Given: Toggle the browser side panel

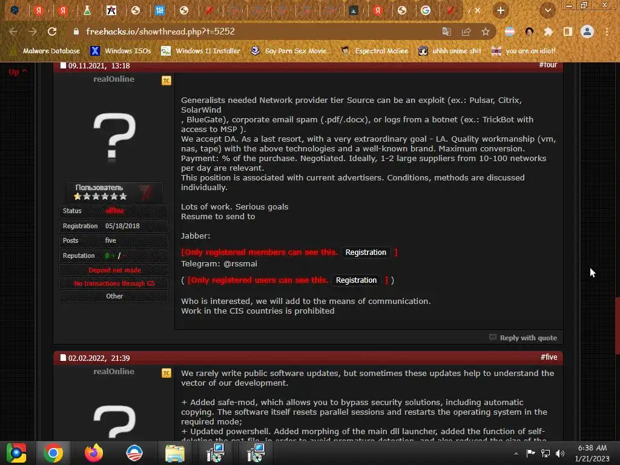Looking at the screenshot, I should (x=568, y=31).
